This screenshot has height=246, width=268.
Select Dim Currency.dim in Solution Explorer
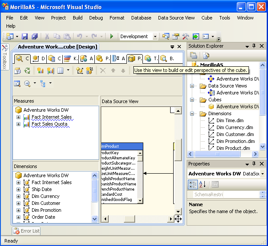(x=235, y=127)
